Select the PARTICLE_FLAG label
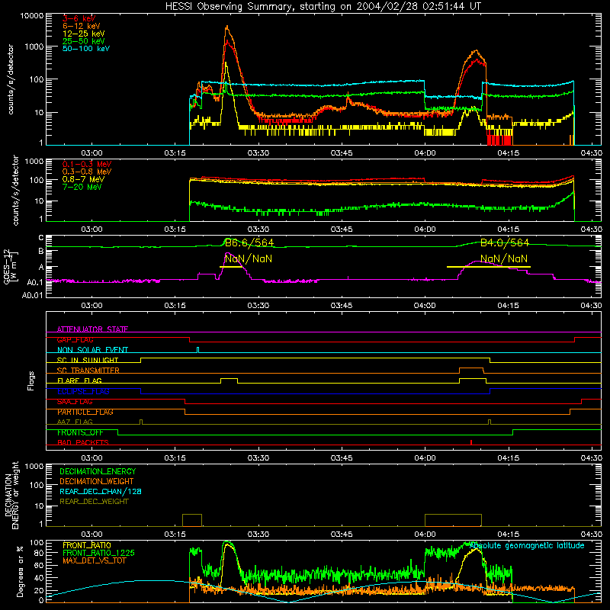This screenshot has width=610, height=610. pyautogui.click(x=85, y=412)
